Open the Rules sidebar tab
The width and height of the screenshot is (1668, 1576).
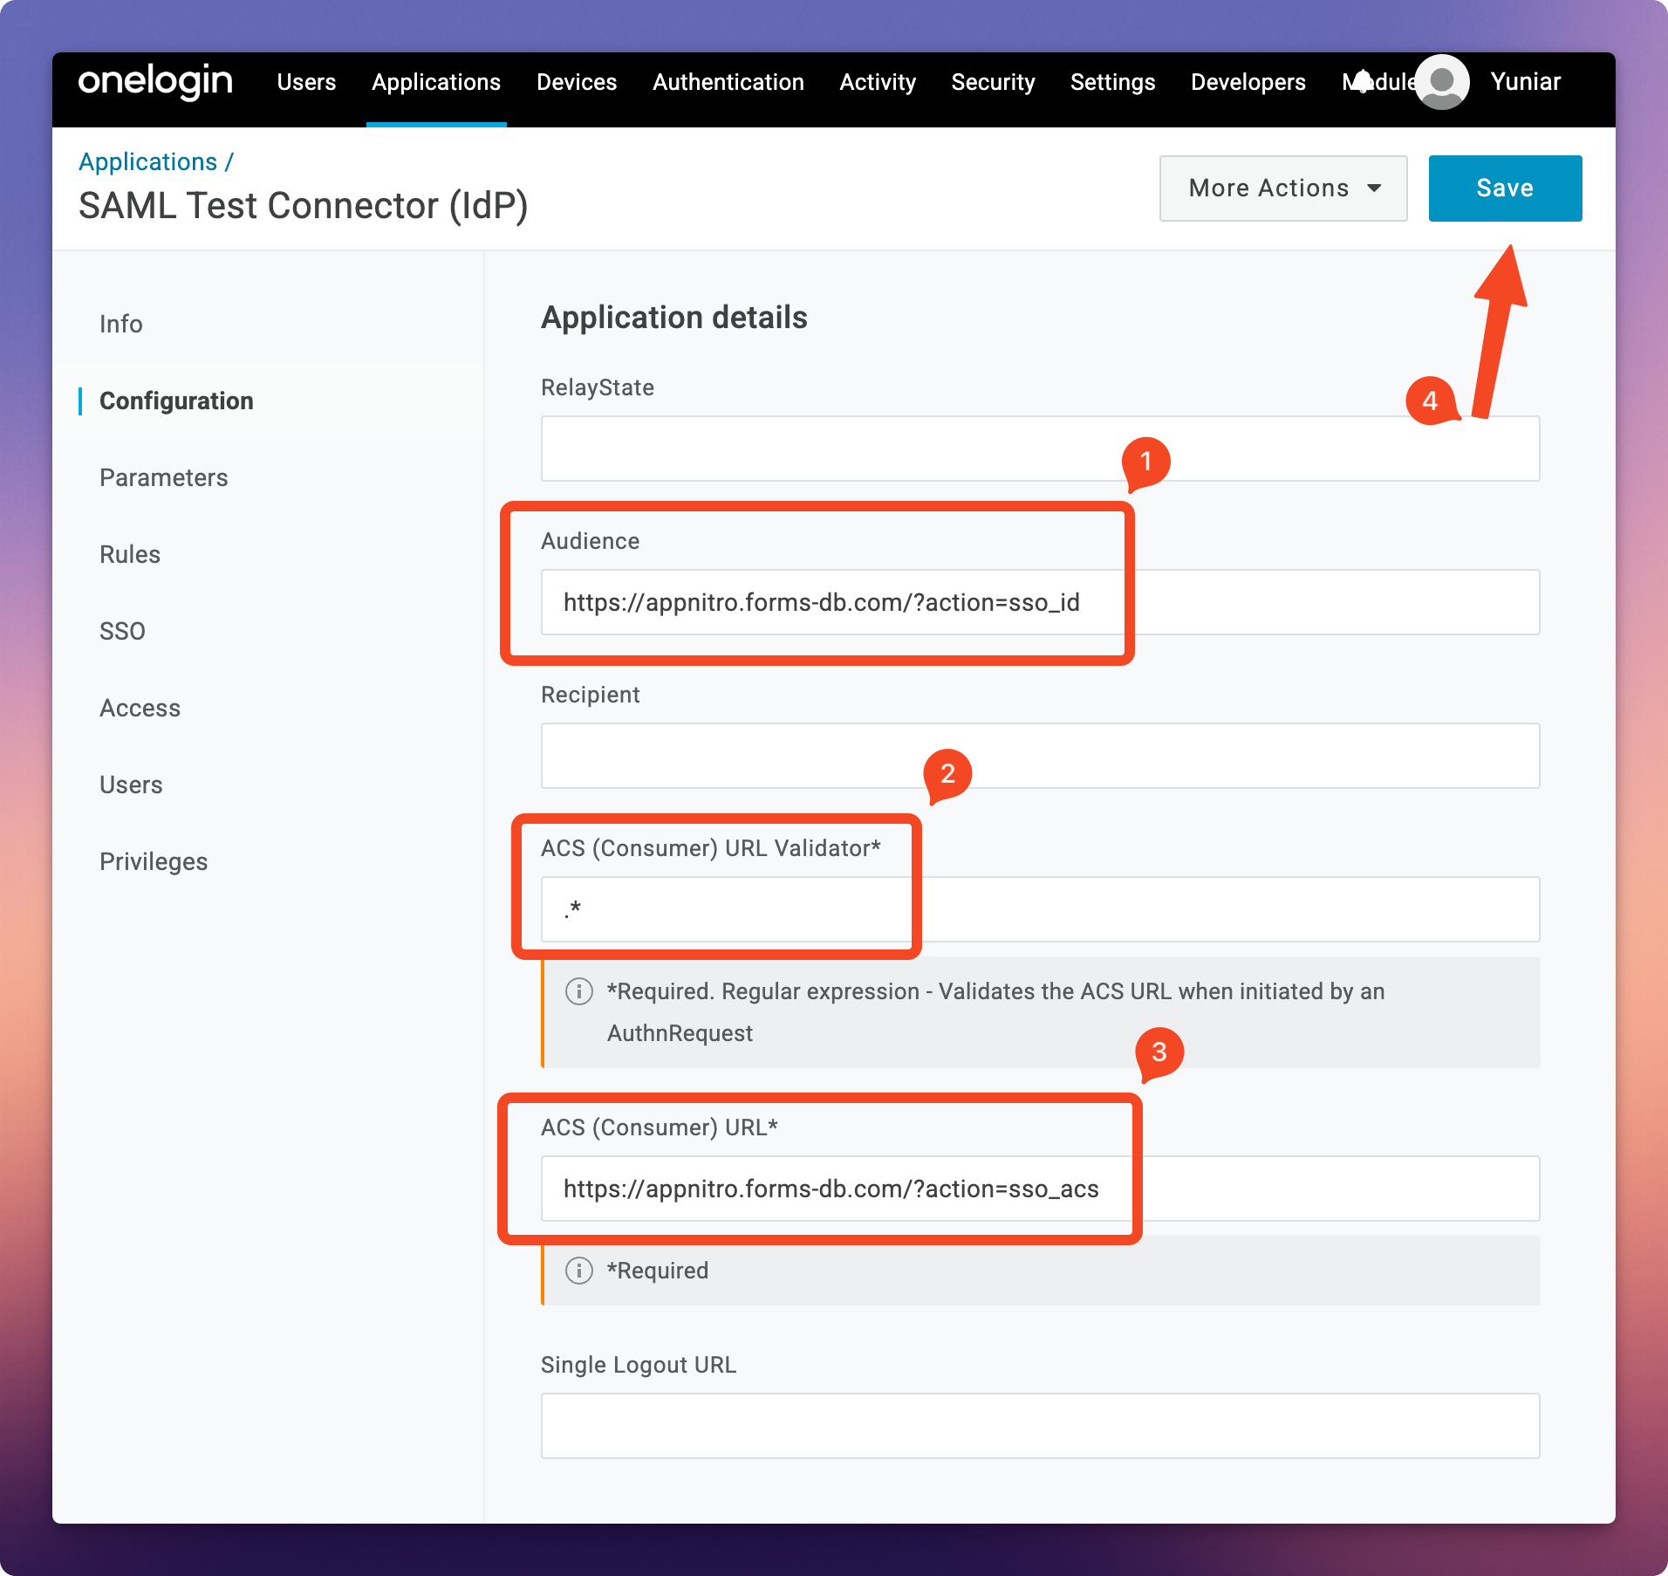[x=130, y=554]
